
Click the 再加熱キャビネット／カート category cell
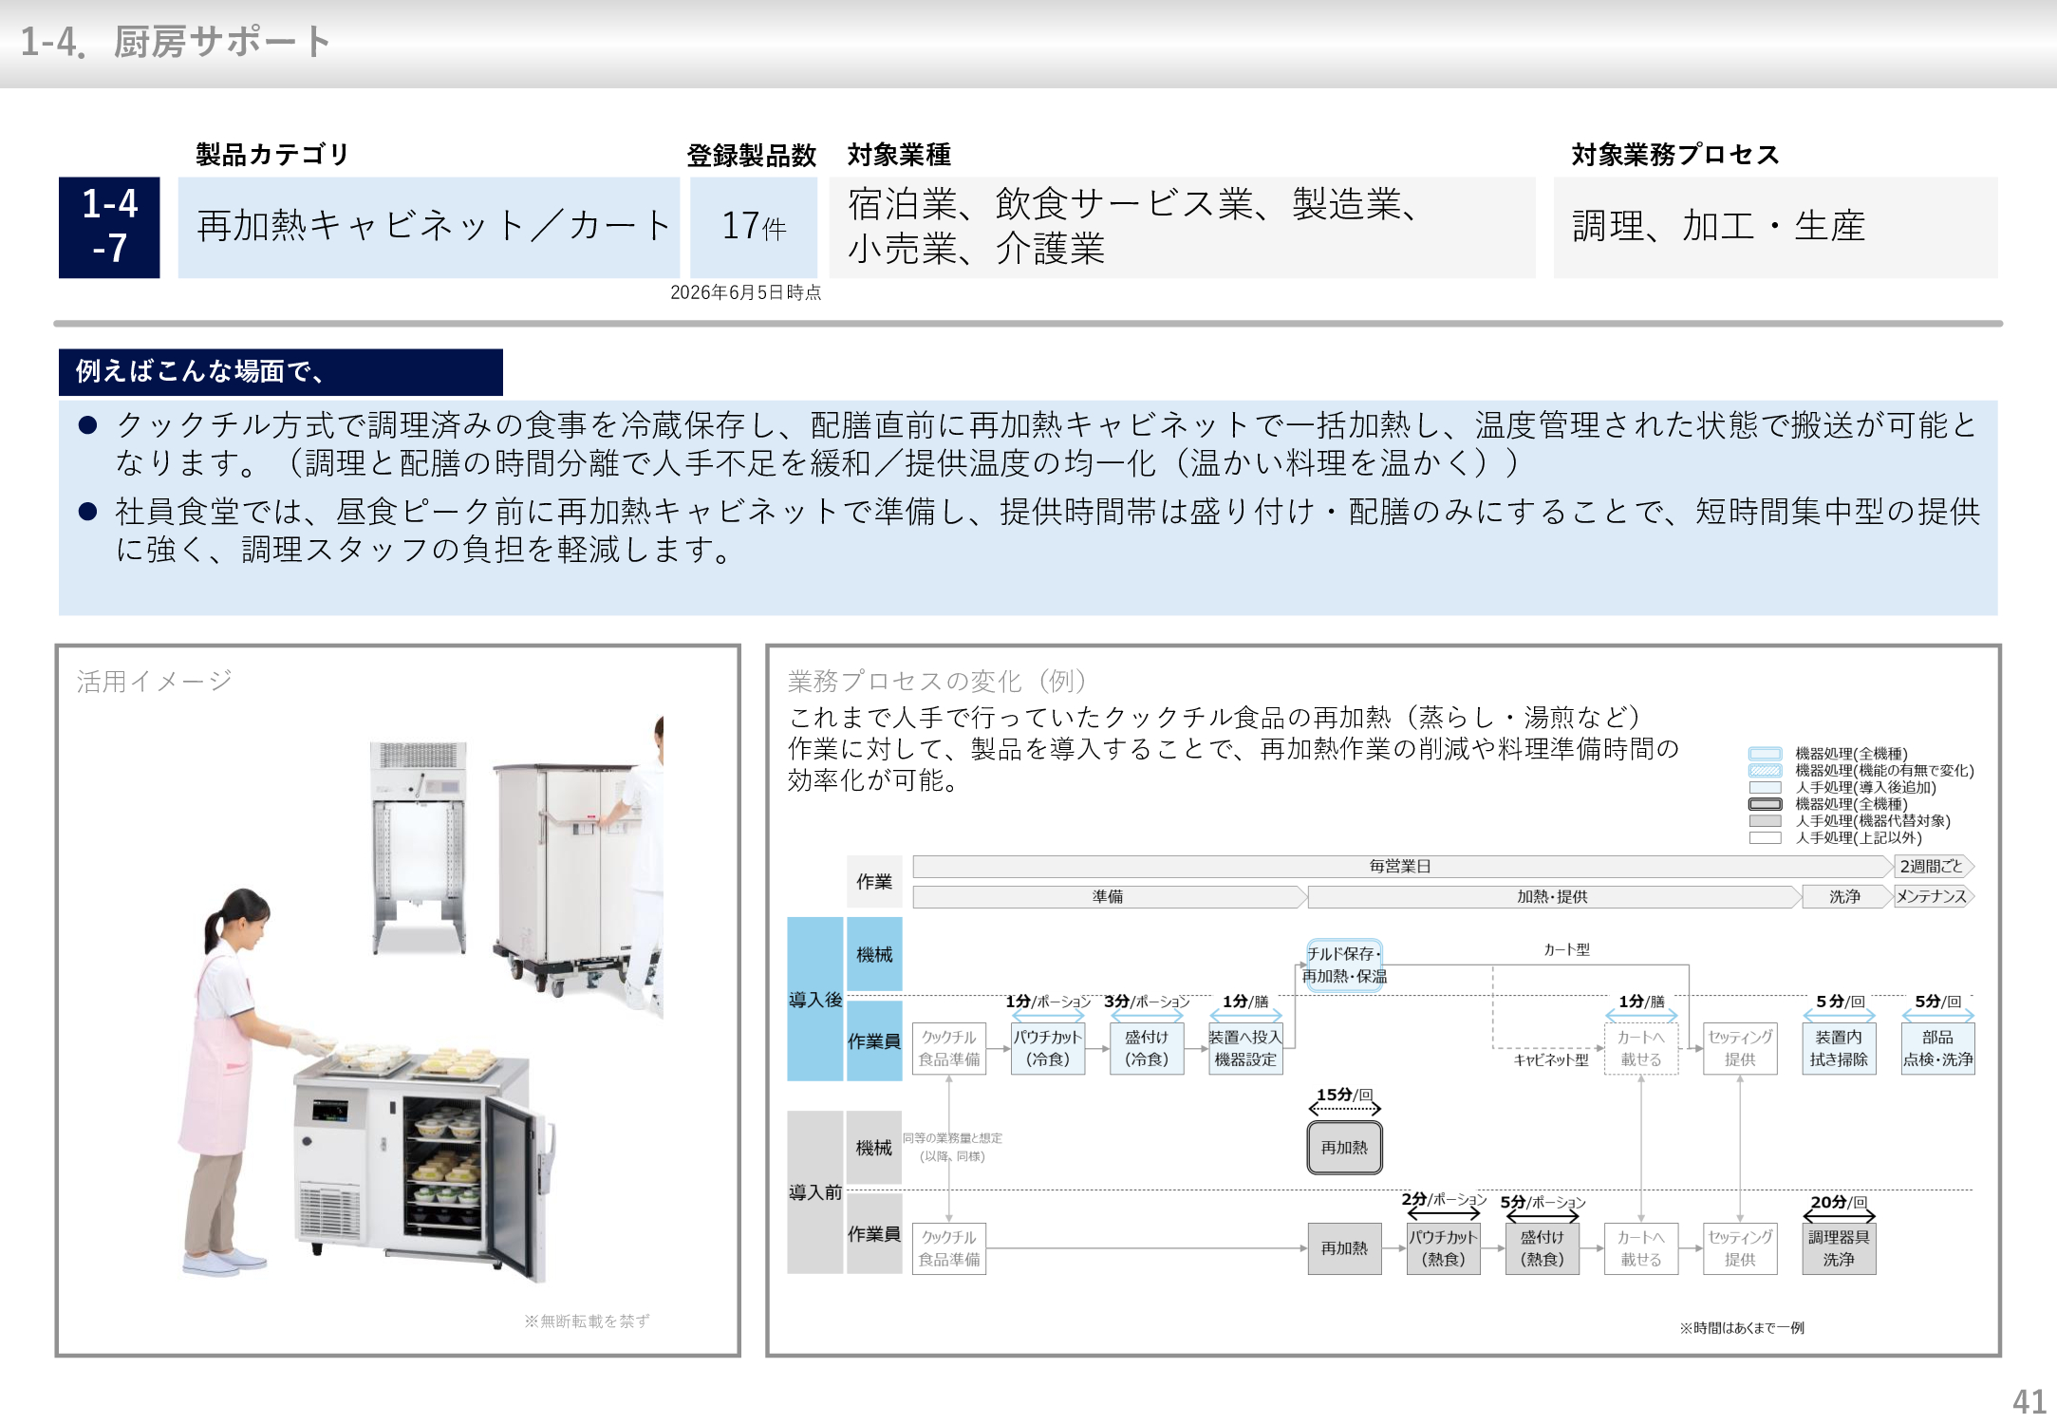click(429, 227)
